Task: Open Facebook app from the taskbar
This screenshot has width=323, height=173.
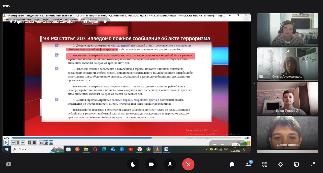Action: [122, 149]
